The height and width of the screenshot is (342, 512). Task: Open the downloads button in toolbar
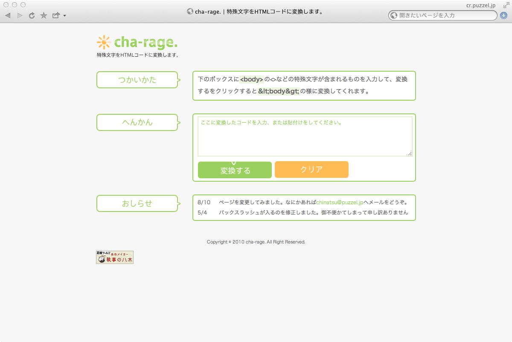point(503,16)
